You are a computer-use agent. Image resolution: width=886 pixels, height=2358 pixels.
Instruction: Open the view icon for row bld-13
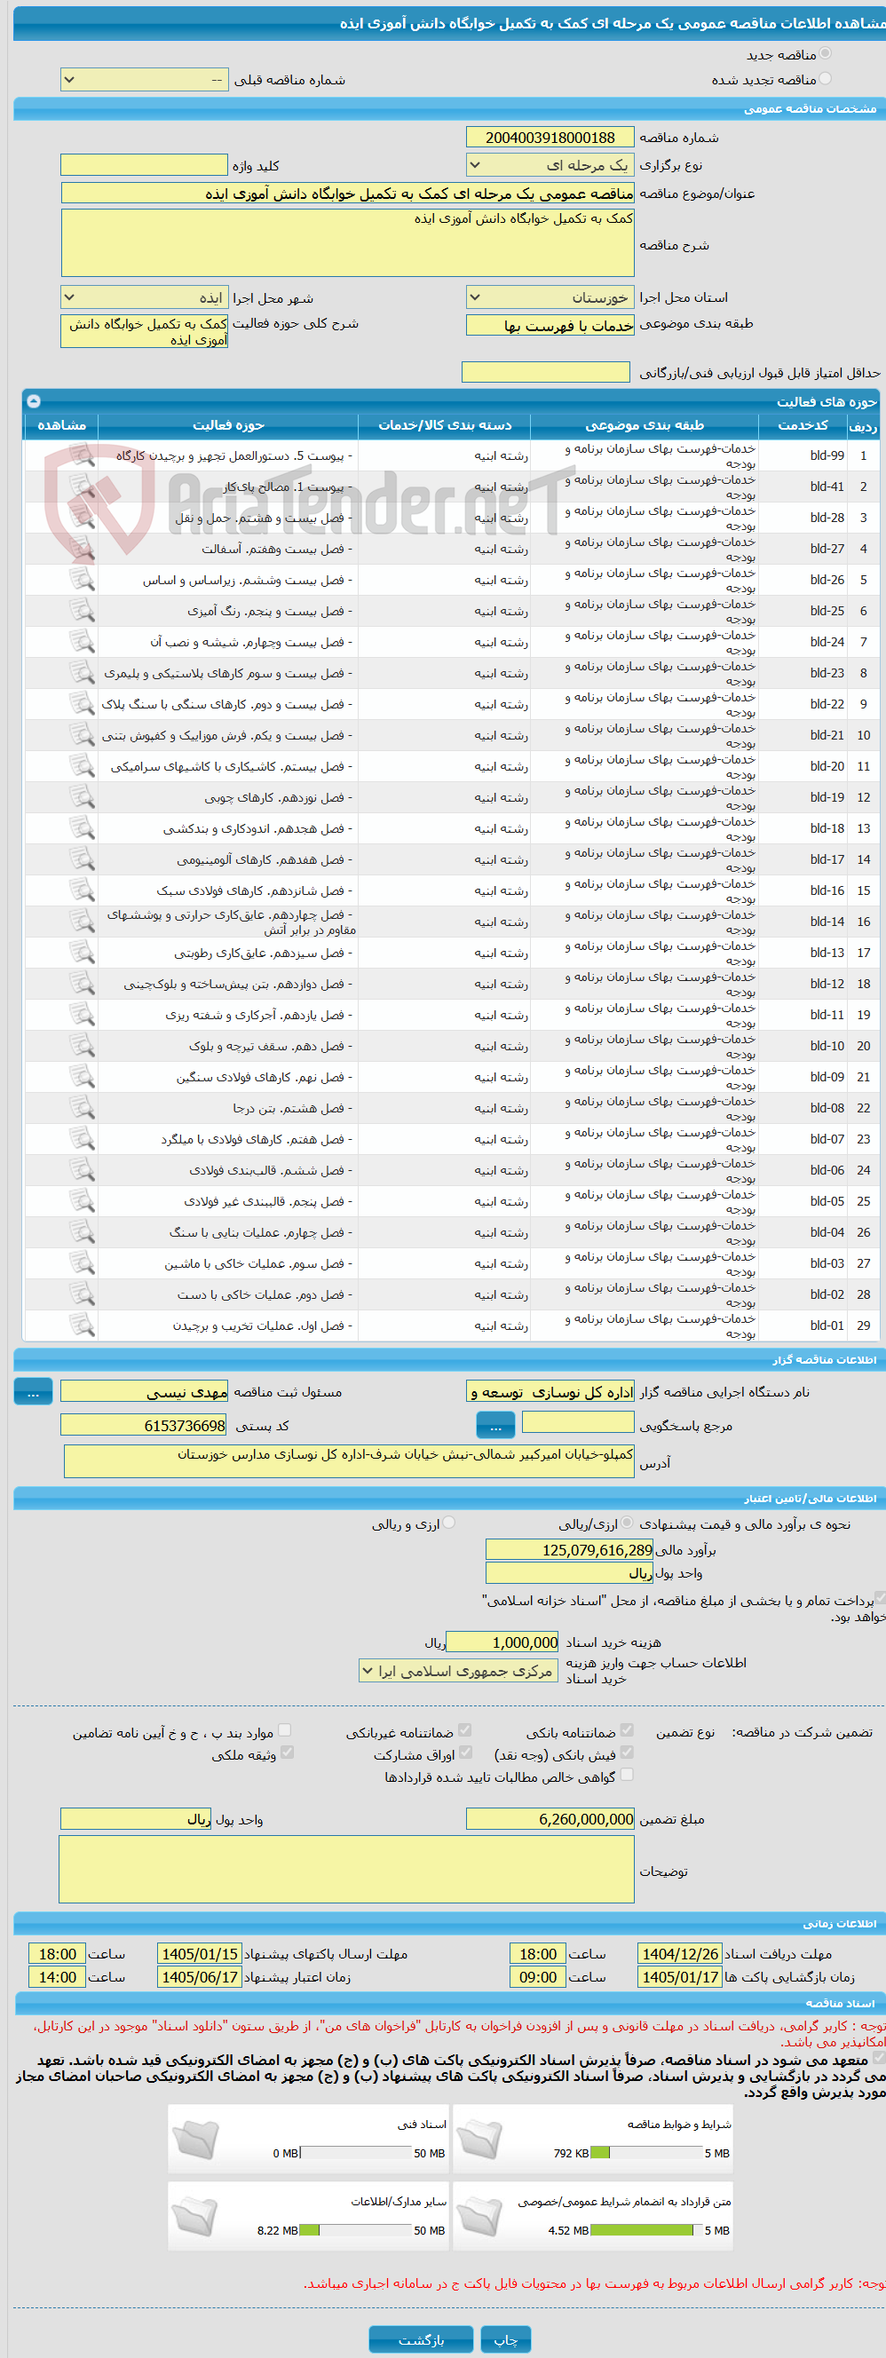[83, 953]
